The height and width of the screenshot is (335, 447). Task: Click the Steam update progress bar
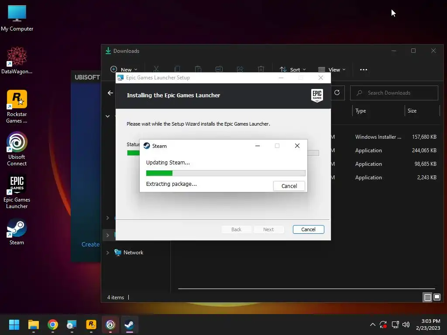[x=226, y=173]
